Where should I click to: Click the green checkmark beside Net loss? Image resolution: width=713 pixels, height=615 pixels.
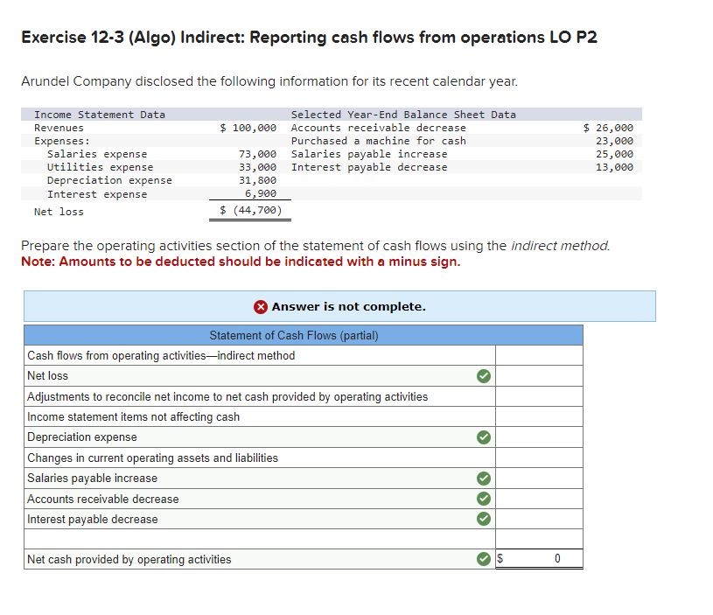tap(484, 375)
